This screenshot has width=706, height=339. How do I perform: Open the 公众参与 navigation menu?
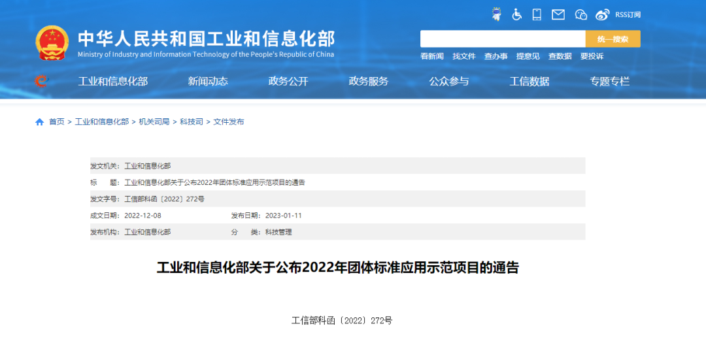[x=449, y=82]
